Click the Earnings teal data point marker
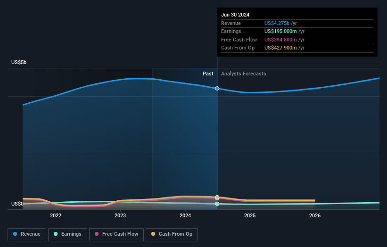The width and height of the screenshot is (387, 247). (x=217, y=204)
